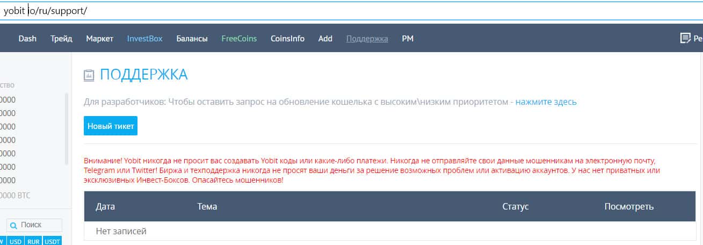Open the PM messages link
This screenshot has height=245, width=703.
[x=408, y=39]
